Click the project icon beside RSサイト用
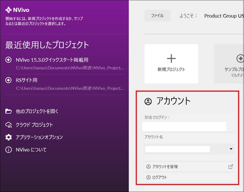The image size is (244, 192). [8, 80]
